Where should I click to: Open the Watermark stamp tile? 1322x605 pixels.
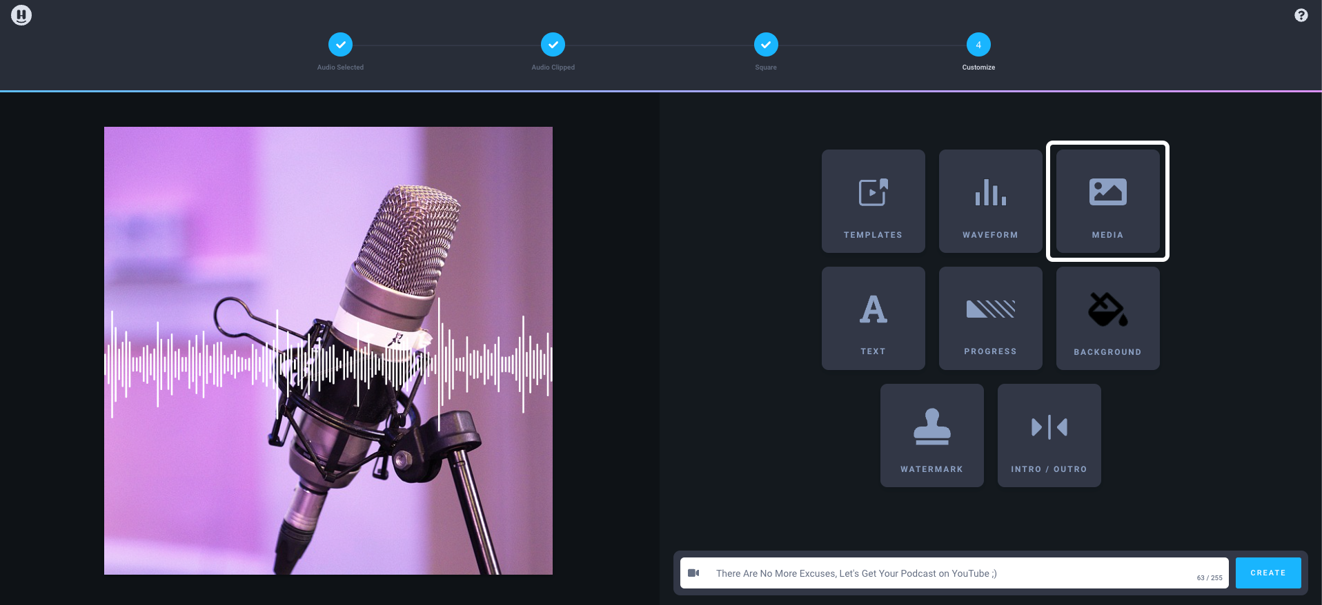tap(931, 435)
